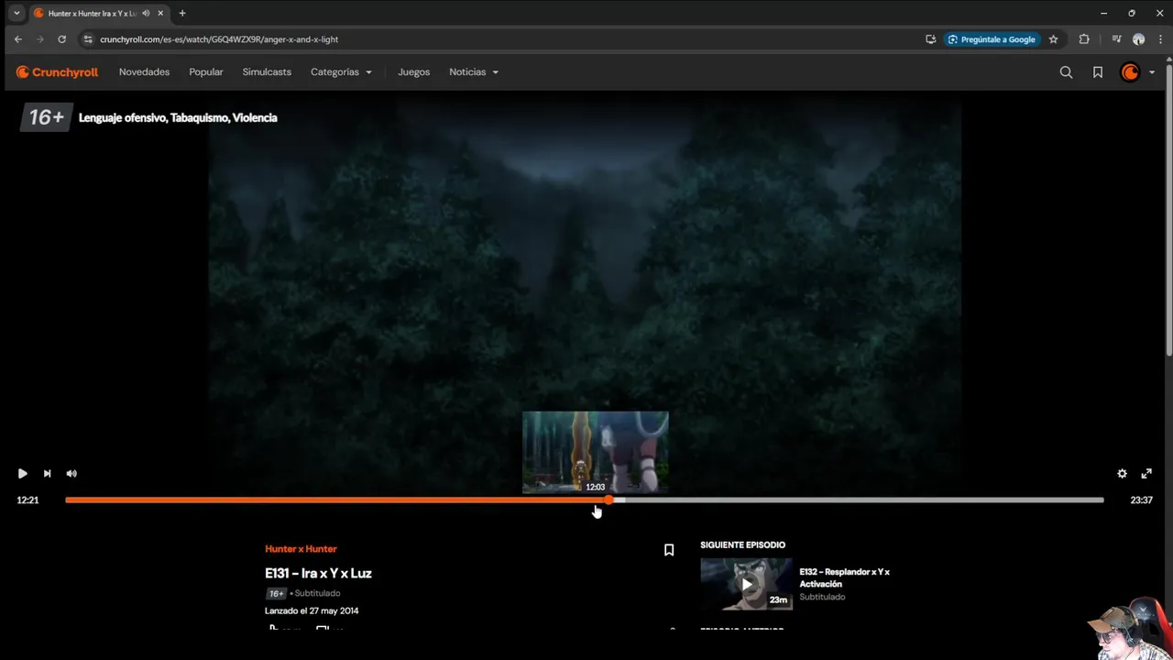Viewport: 1173px width, 660px height.
Task: Open player settings gear
Action: [1122, 473]
